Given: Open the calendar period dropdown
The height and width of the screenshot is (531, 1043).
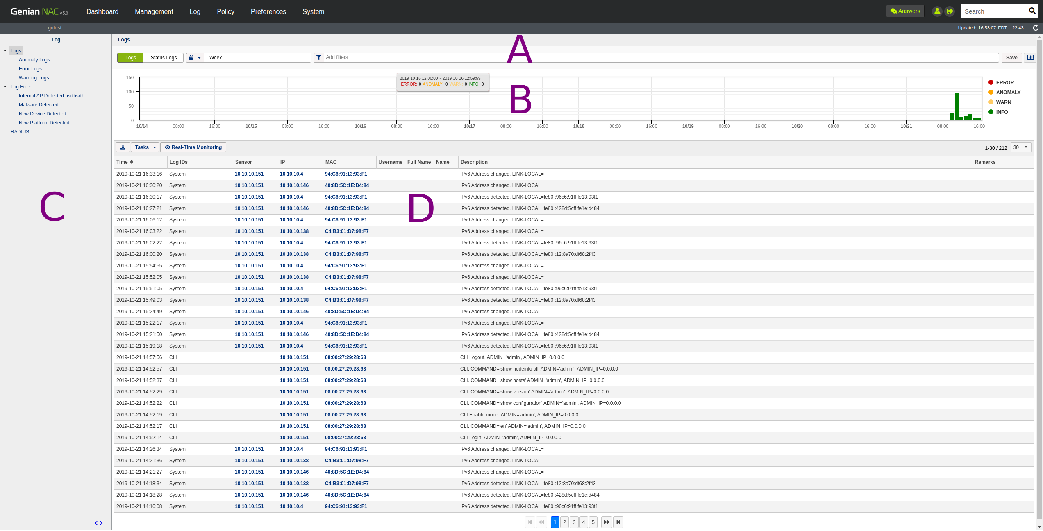Looking at the screenshot, I should click(x=195, y=58).
